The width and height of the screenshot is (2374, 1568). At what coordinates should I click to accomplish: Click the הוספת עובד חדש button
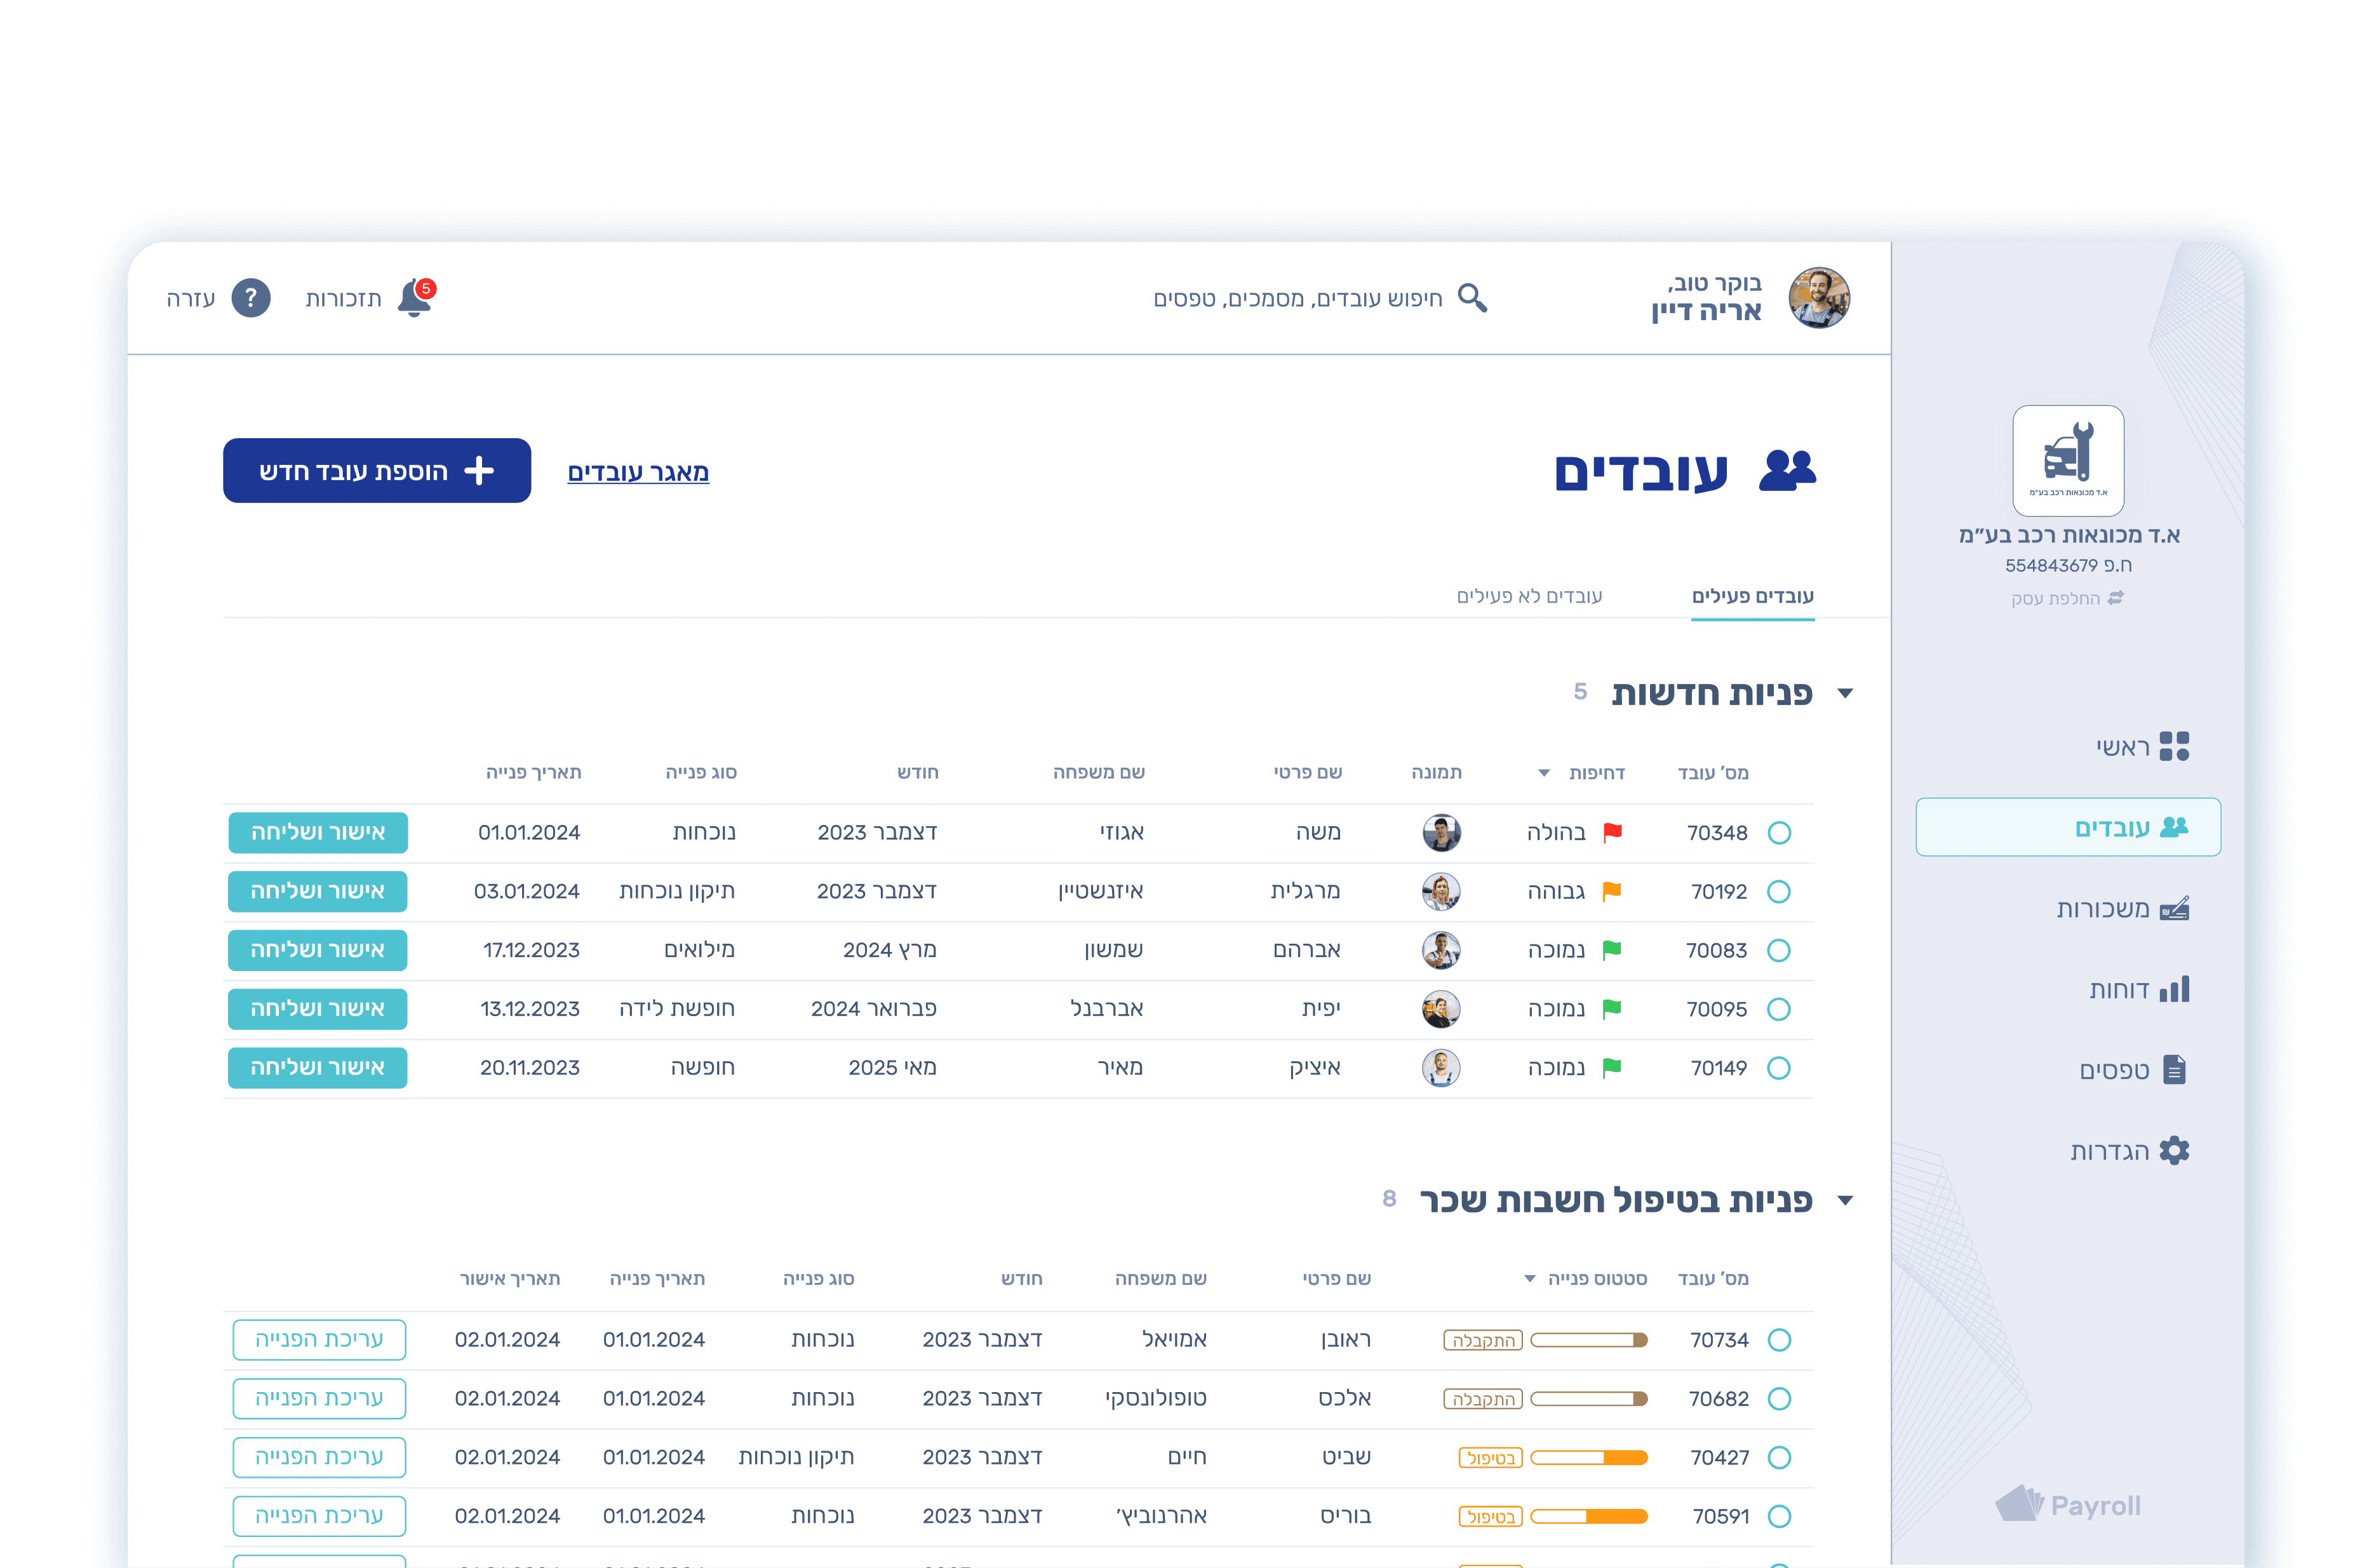(377, 471)
